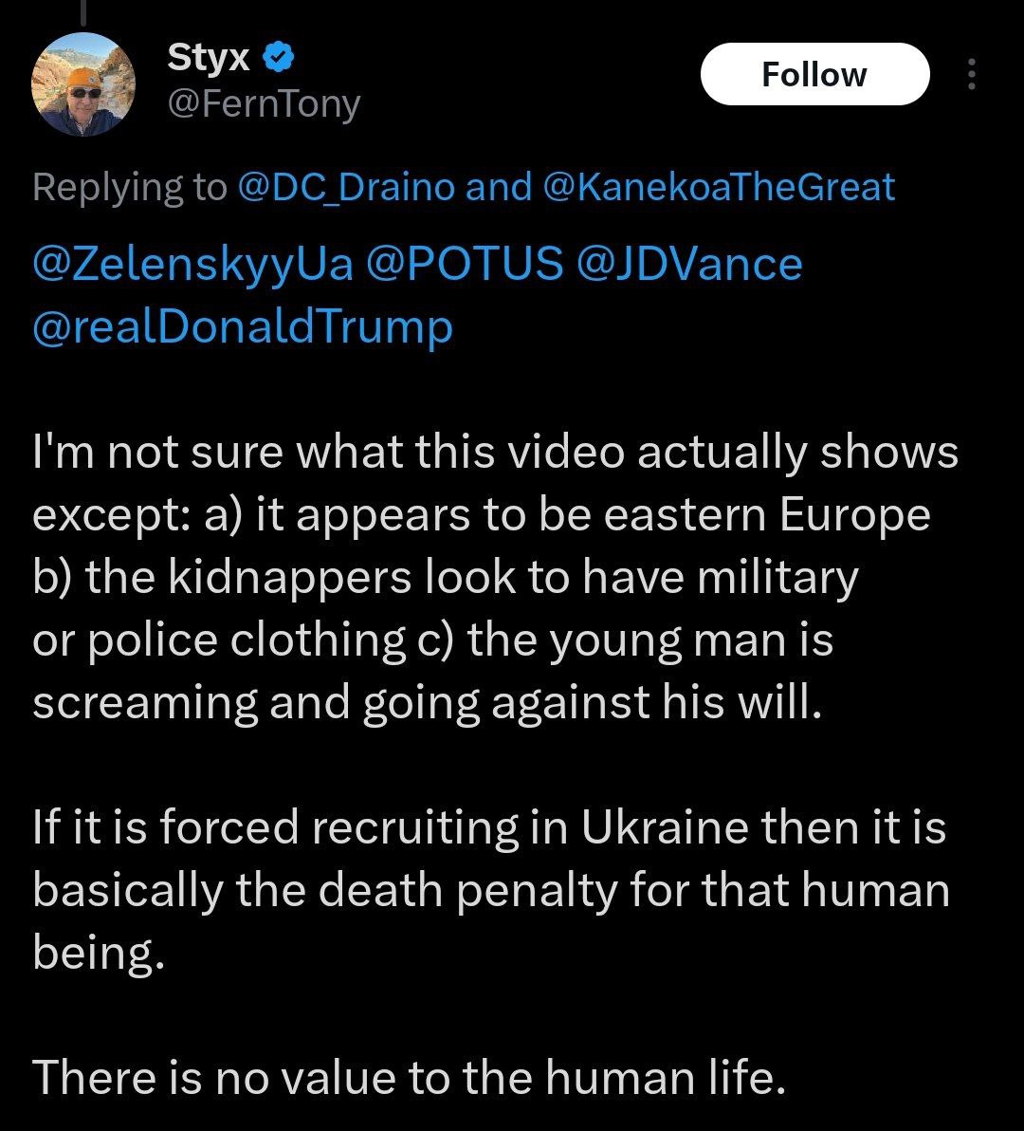
Task: Click the "basically the death penalty" line
Action: (491, 890)
